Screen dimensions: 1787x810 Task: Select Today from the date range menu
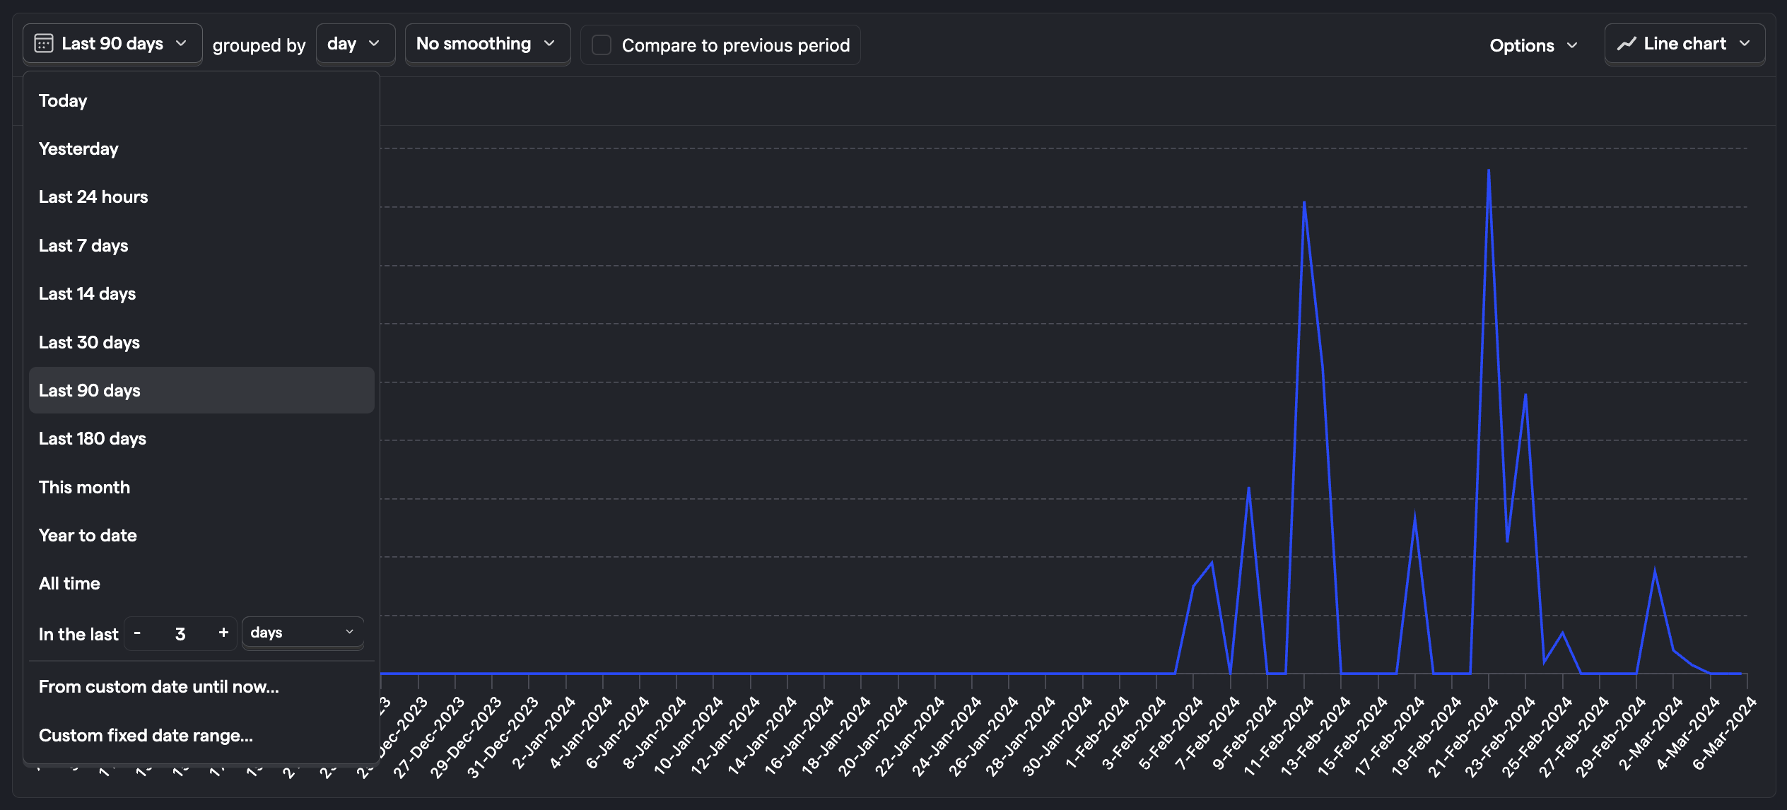tap(201, 100)
